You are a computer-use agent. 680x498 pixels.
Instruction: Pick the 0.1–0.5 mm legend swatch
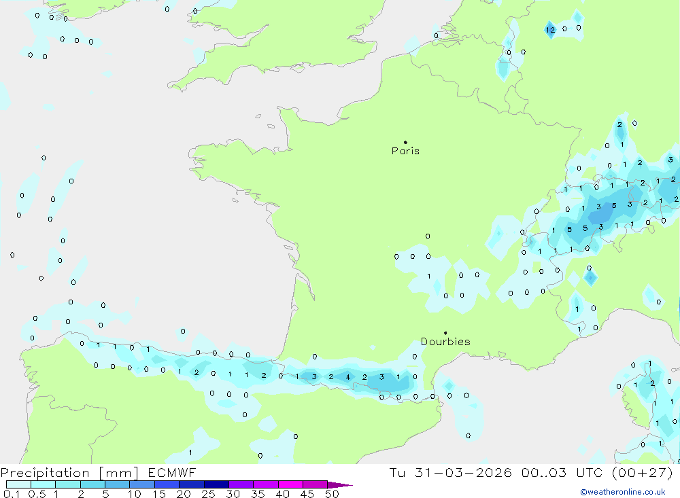pos(18,484)
